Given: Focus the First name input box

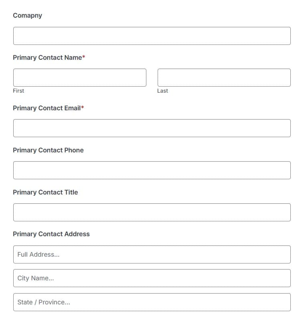Looking at the screenshot, I should coord(80,77).
